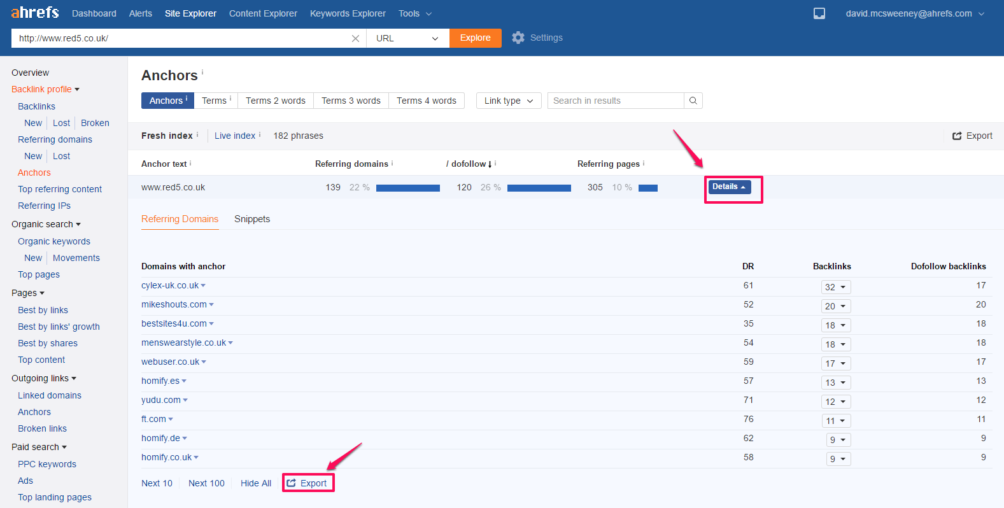1004x508 pixels.
Task: Click Next 10 link
Action: [157, 483]
